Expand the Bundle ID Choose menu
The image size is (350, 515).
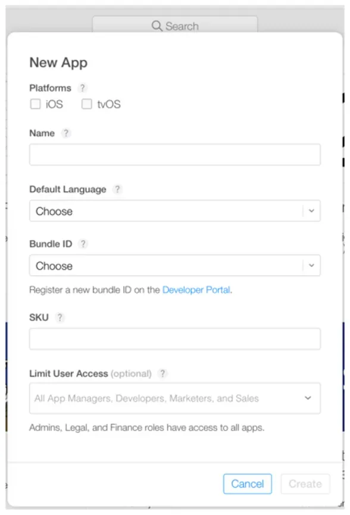click(x=174, y=266)
